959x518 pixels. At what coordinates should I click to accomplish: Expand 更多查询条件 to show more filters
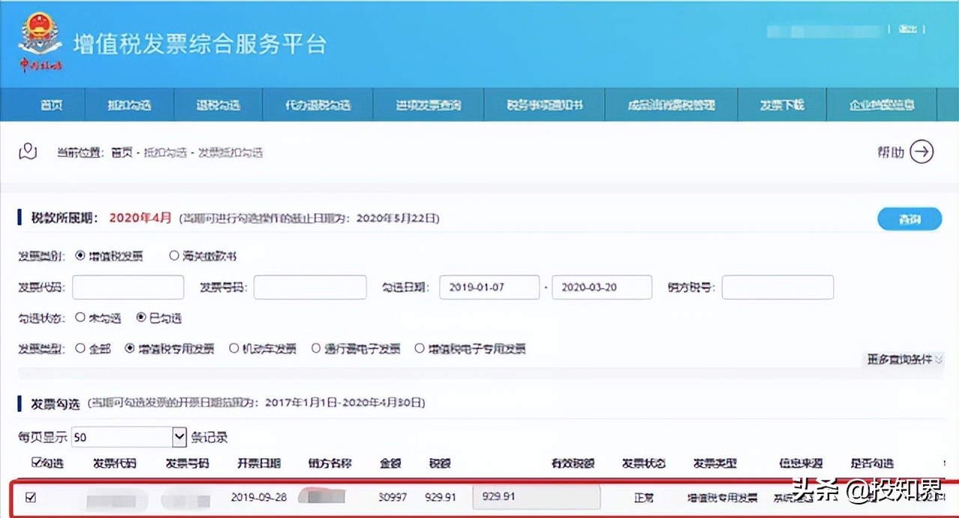[x=903, y=359]
